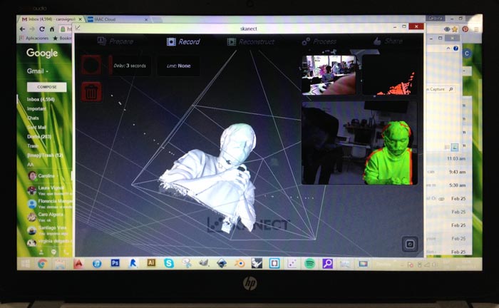Click the browser back arrow
Screen dimensions: 499x308
[22, 29]
